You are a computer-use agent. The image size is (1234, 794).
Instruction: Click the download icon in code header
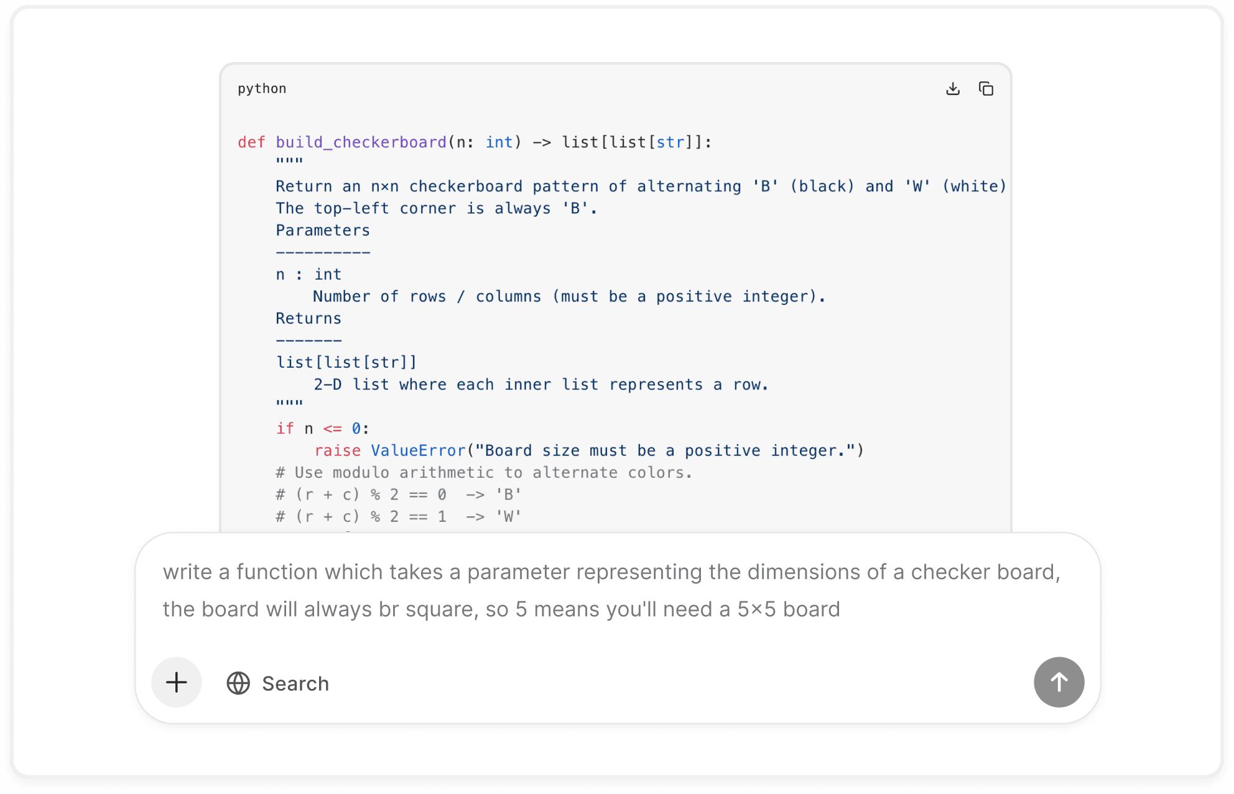[x=953, y=88]
